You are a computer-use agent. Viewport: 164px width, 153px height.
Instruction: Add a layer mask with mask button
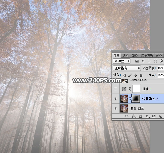(x=140, y=116)
